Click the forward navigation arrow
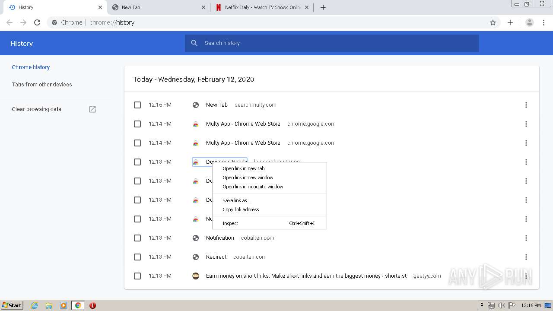Viewport: 553px width, 311px height. coord(23,22)
